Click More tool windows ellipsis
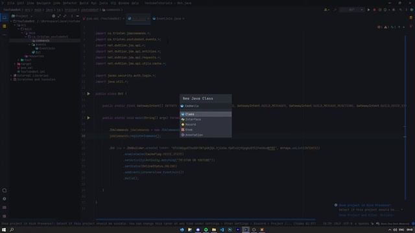The height and width of the screenshot is (233, 415). (5, 34)
